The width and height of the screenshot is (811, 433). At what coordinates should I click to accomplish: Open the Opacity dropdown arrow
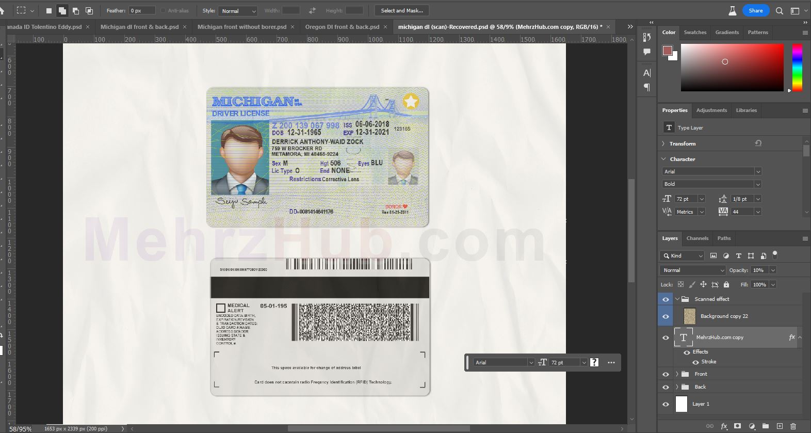pos(772,270)
